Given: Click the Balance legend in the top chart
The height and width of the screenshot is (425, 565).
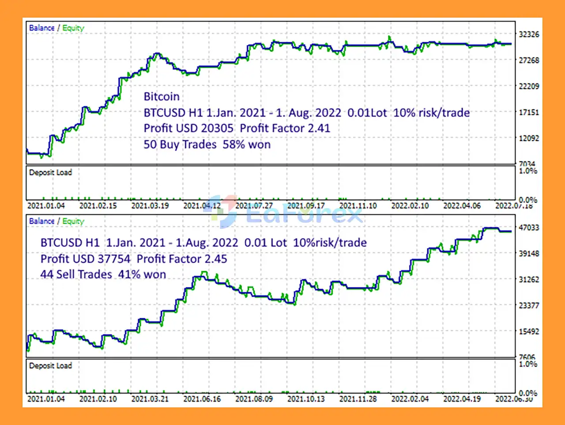Looking at the screenshot, I should tap(42, 28).
